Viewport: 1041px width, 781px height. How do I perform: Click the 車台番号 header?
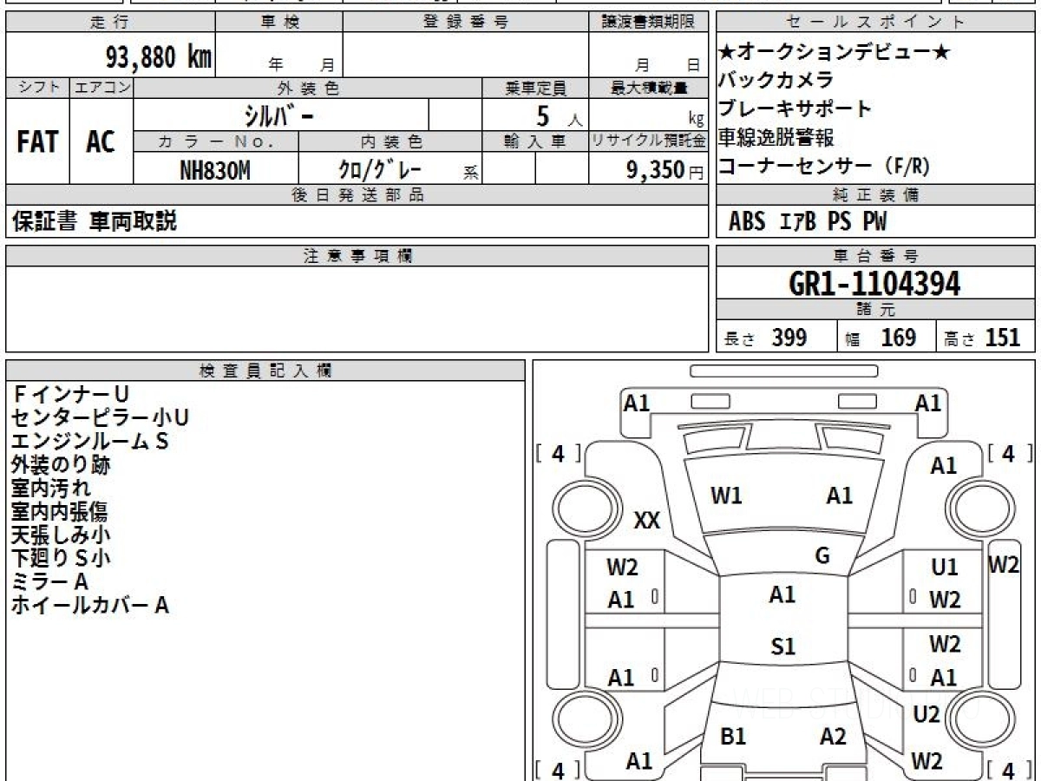pyautogui.click(x=876, y=255)
